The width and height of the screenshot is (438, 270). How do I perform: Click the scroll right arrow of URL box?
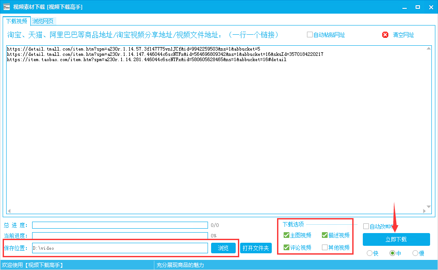(424, 211)
